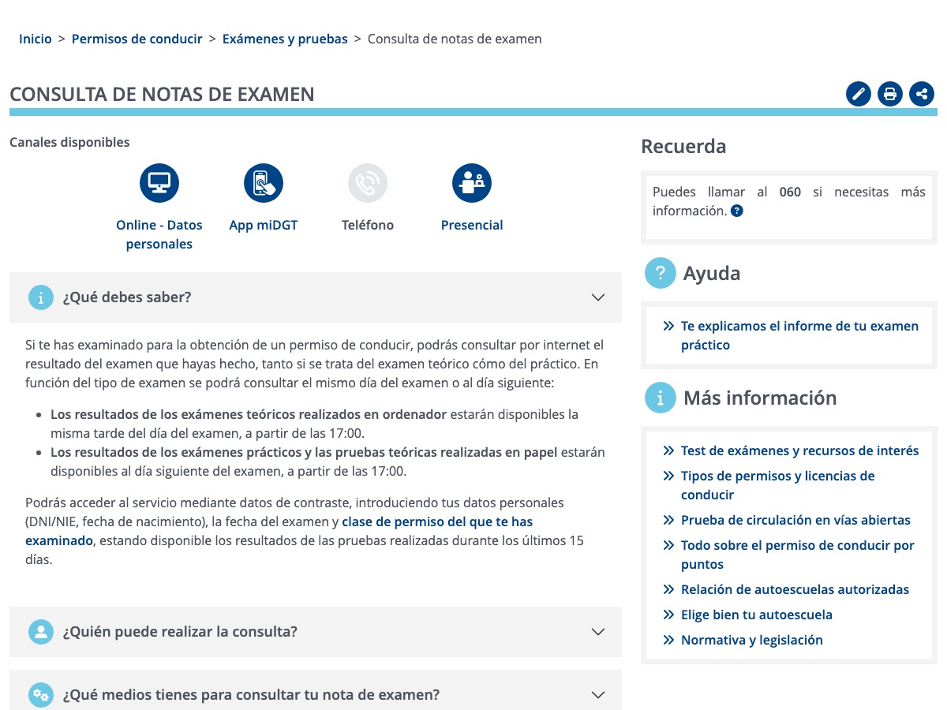Select the Online computer monitor icon
The width and height of the screenshot is (947, 710).
tap(159, 183)
